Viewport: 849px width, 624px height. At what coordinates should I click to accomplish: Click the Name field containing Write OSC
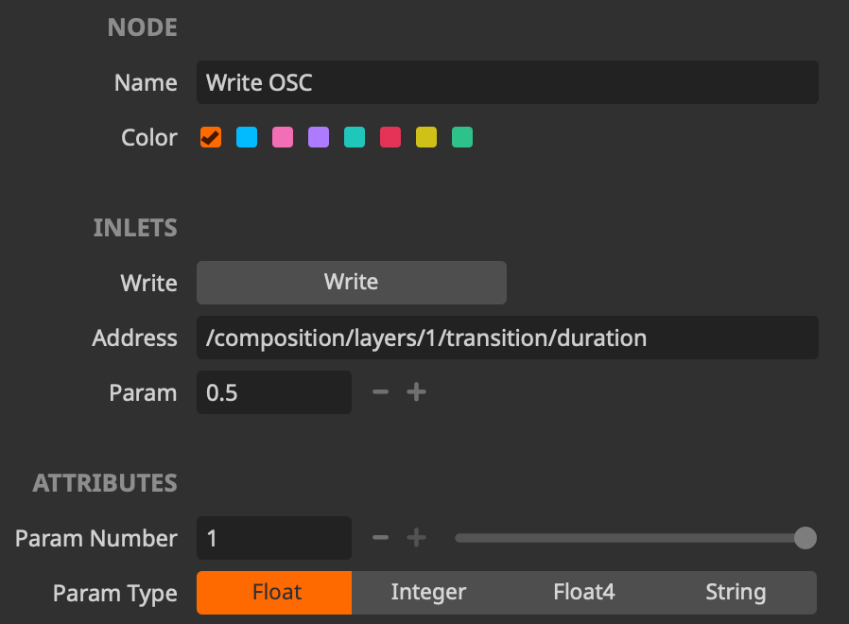[x=507, y=83]
